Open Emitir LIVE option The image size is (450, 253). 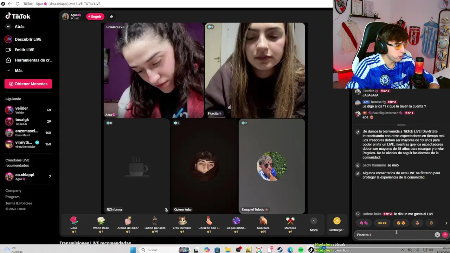tap(20, 50)
